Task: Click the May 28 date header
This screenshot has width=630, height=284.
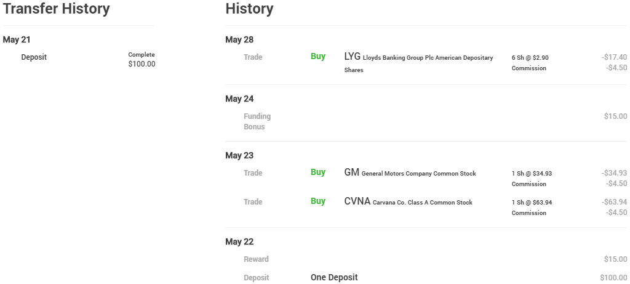Action: [x=239, y=40]
